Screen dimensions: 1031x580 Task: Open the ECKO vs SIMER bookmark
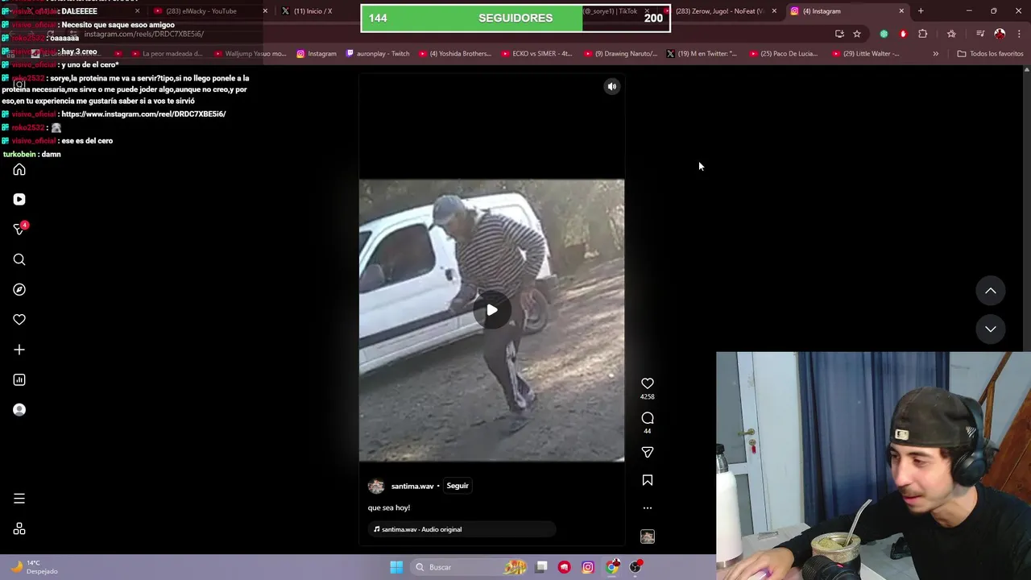pyautogui.click(x=536, y=54)
